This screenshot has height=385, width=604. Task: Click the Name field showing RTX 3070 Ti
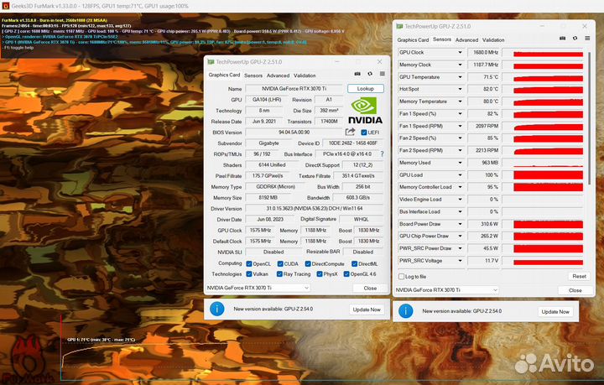tap(294, 89)
